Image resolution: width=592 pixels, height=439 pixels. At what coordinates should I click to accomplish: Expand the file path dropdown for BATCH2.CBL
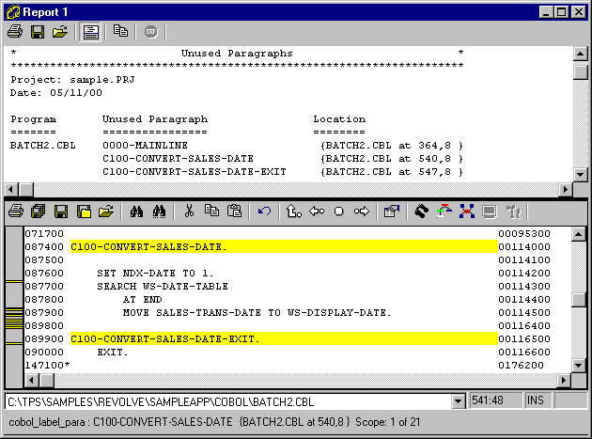point(459,401)
